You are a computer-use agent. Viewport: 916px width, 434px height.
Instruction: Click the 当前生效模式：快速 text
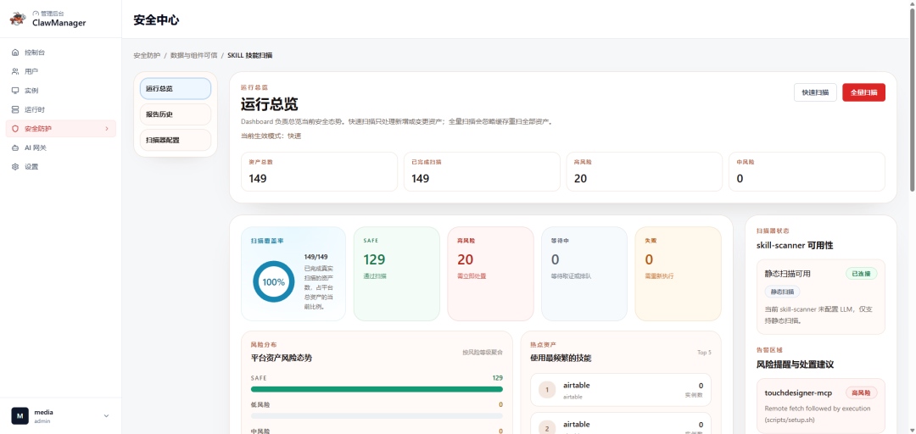coord(271,136)
